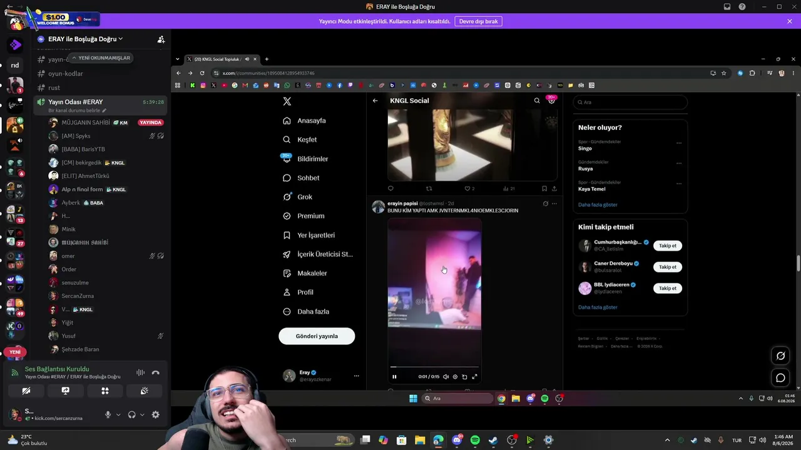
Task: Open Discord help question mark icon
Action: (x=742, y=7)
